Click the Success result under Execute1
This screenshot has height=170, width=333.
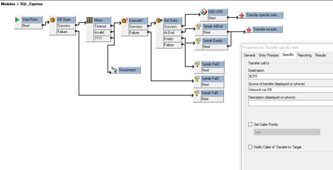138,27
